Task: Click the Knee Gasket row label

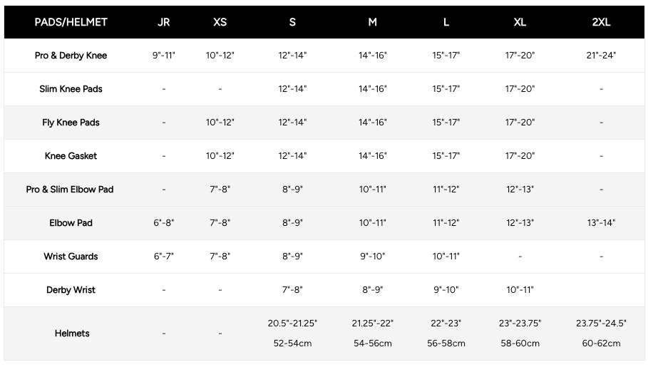Action: 71,156
